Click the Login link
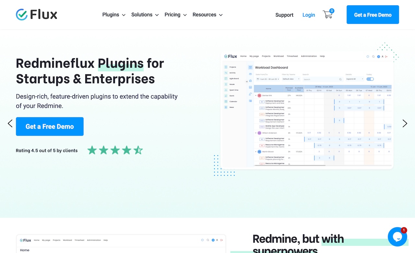The width and height of the screenshot is (415, 253). [309, 15]
